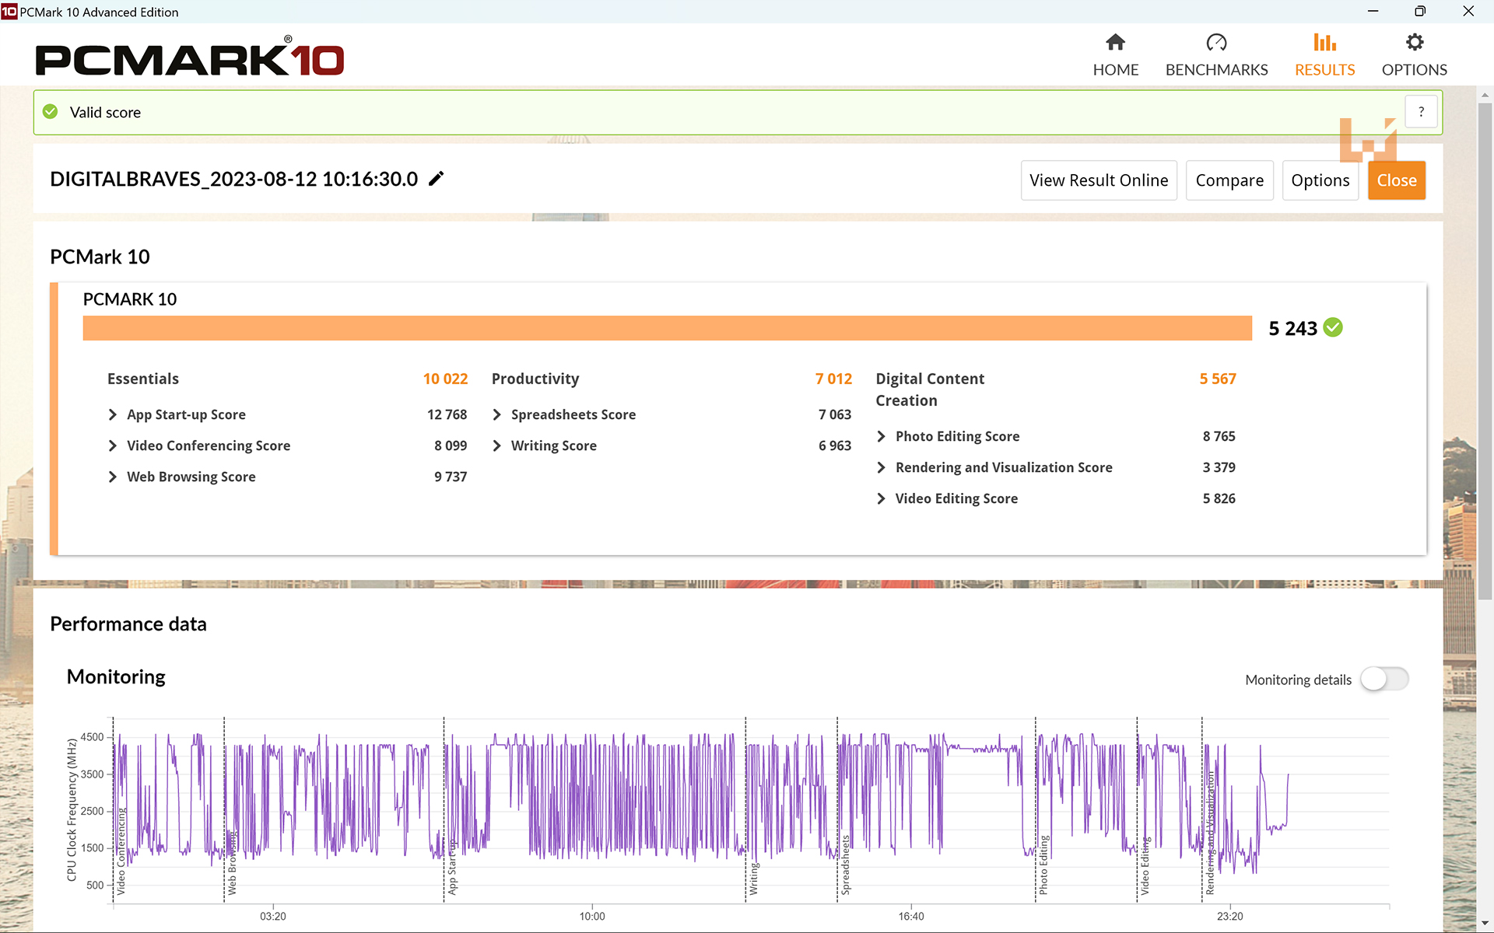Click the Home house icon
The width and height of the screenshot is (1494, 933).
1115,43
